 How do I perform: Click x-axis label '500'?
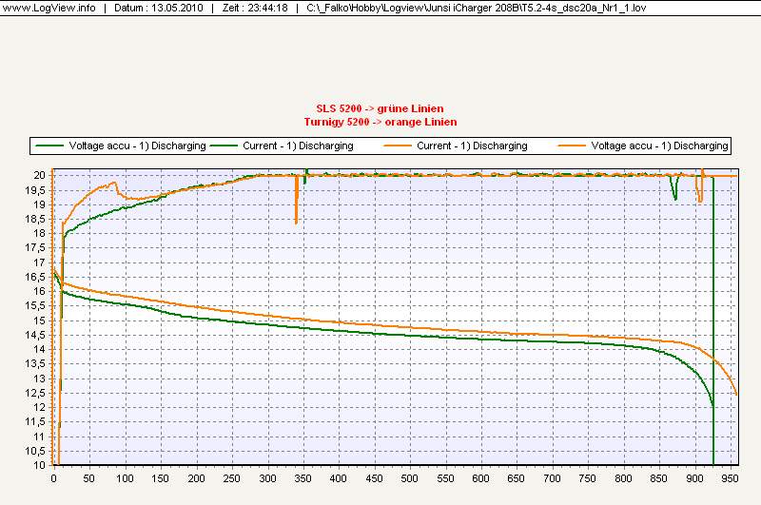[x=410, y=478]
